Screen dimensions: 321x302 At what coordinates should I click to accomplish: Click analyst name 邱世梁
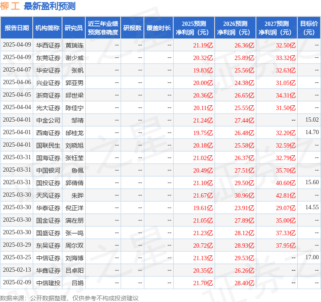(74, 95)
